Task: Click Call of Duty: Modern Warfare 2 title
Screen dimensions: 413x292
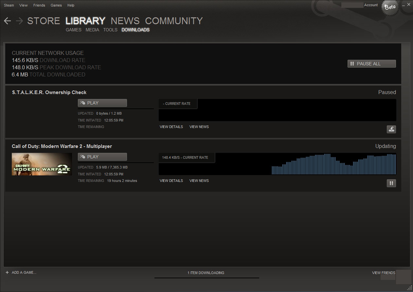Action: click(x=61, y=146)
